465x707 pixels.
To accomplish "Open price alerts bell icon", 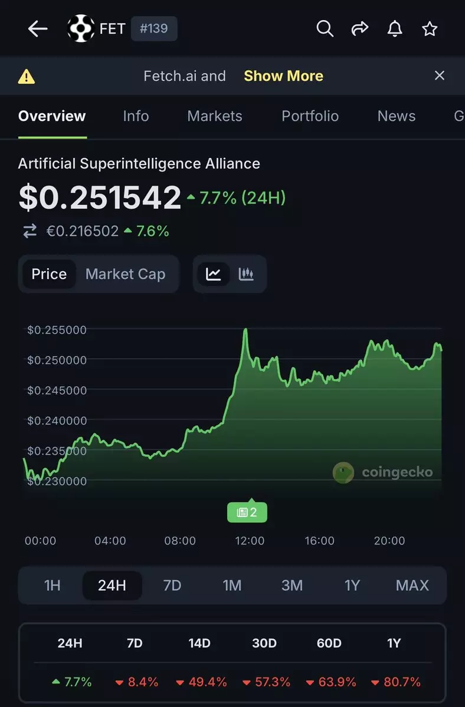I will [x=395, y=28].
